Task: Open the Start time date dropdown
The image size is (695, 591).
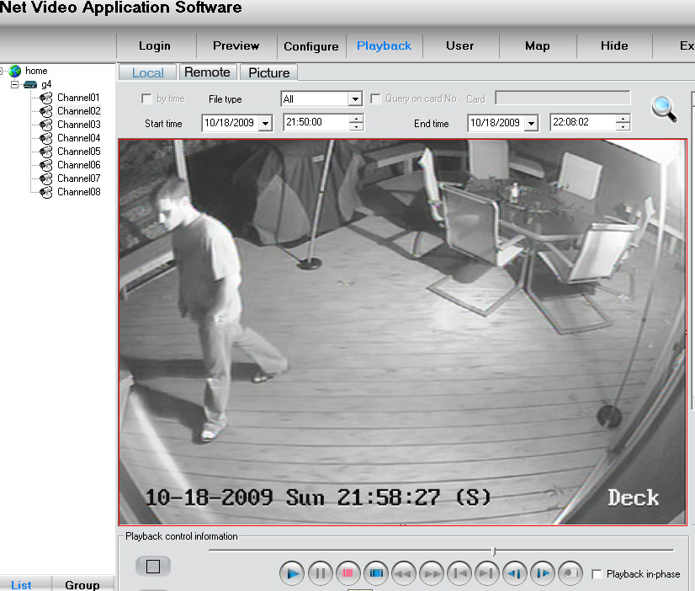Action: tap(266, 124)
